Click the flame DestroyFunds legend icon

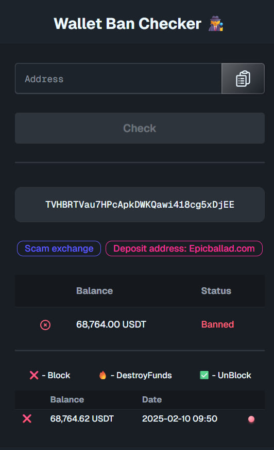[102, 375]
